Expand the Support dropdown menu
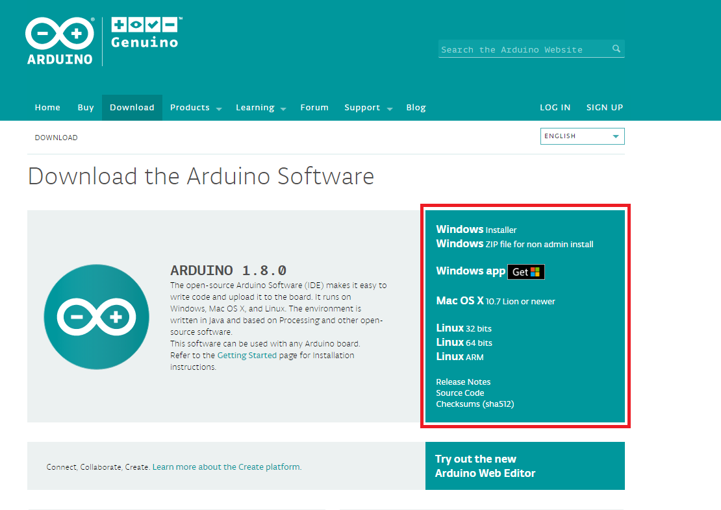 click(x=368, y=108)
